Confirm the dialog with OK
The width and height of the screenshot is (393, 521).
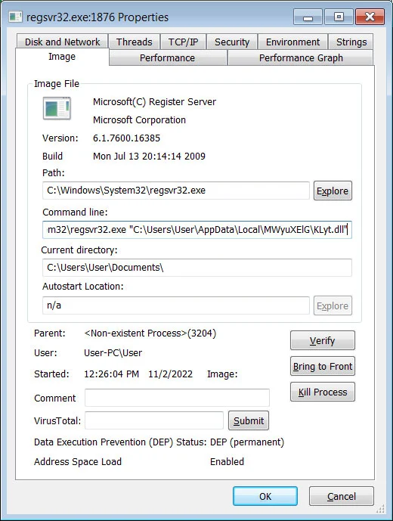265,496
